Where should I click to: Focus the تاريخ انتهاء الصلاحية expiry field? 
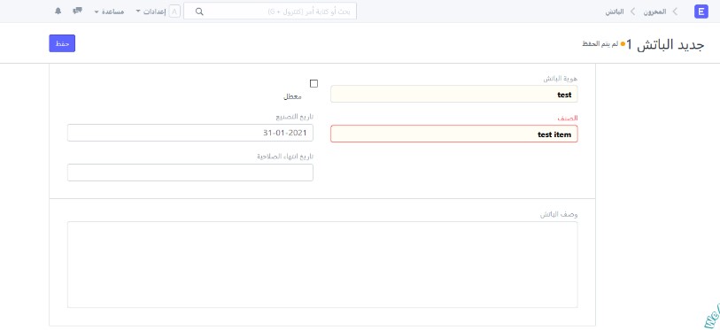coord(190,173)
